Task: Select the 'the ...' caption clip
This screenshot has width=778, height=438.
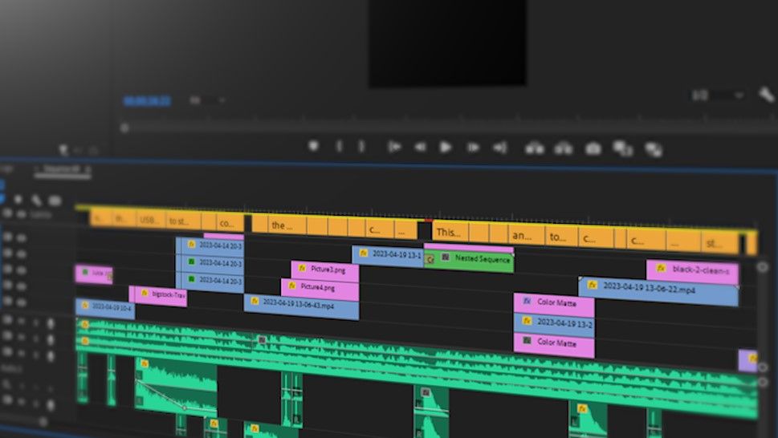Action: tap(287, 225)
